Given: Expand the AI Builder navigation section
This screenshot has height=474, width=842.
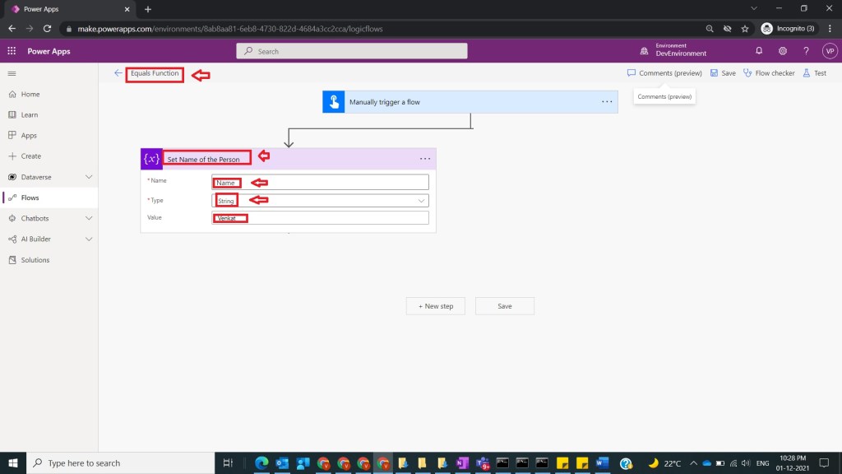Looking at the screenshot, I should pos(89,239).
